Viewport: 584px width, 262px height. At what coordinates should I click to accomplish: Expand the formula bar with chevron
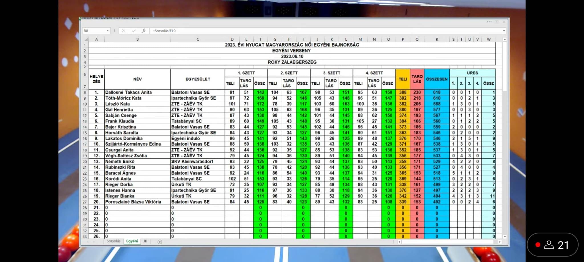[x=504, y=31]
